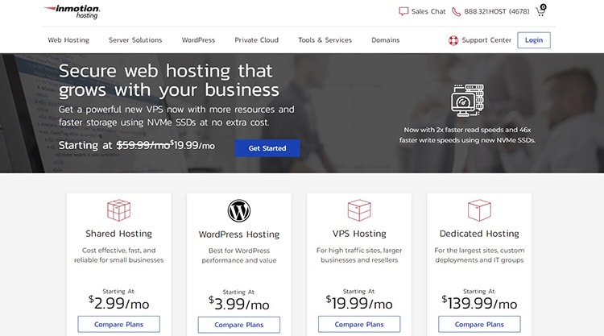
Task: Open the shopping cart icon
Action: click(541, 10)
